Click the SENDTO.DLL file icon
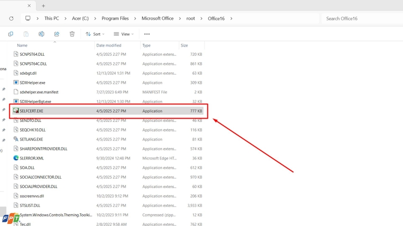 click(16, 120)
